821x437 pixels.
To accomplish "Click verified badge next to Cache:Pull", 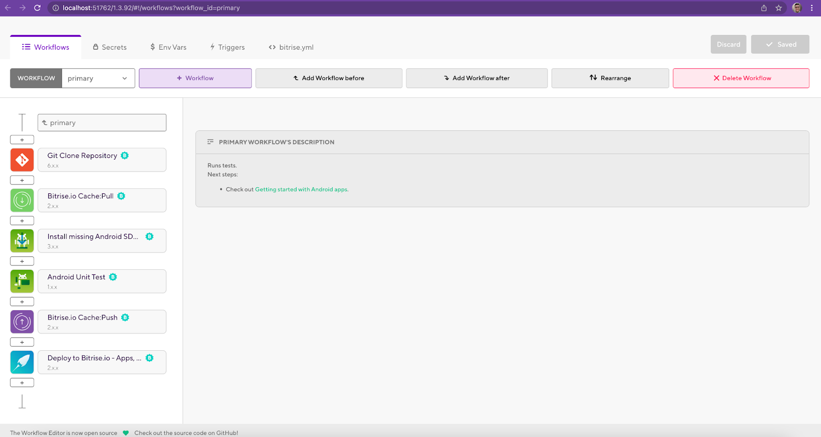I will pos(121,196).
